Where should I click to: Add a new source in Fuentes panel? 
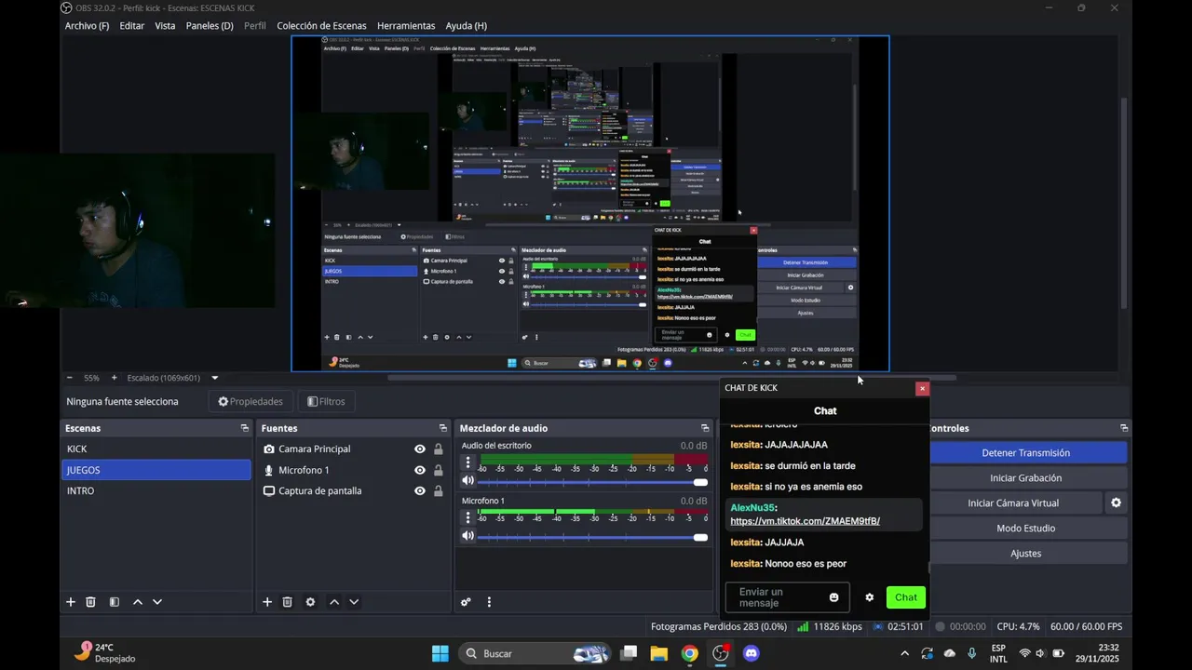pyautogui.click(x=267, y=602)
